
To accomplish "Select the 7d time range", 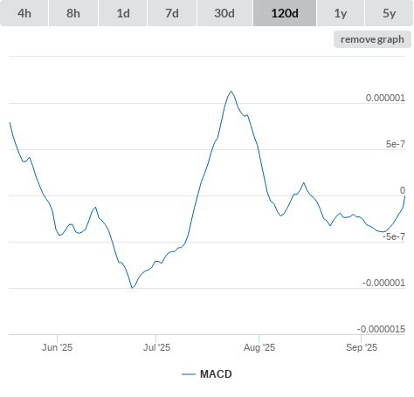I will (172, 13).
